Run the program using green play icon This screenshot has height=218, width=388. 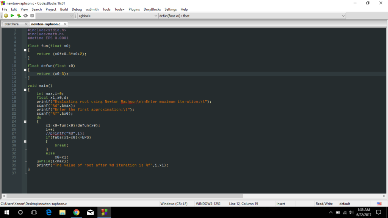coord(12,16)
